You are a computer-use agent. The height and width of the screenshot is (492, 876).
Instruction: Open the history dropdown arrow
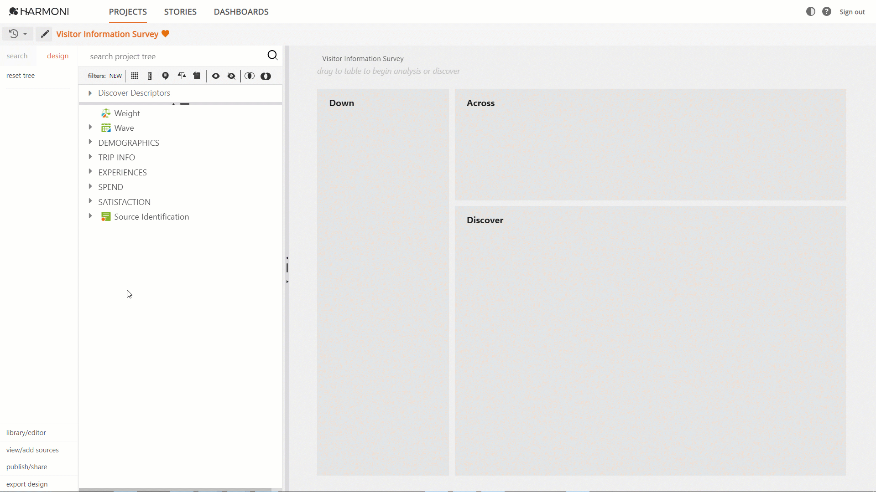click(x=25, y=34)
